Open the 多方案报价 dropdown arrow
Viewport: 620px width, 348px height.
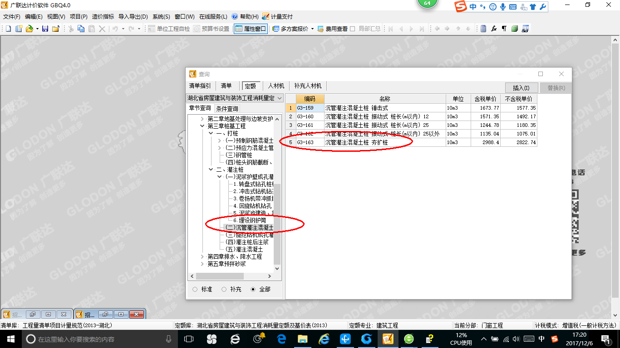tap(312, 29)
